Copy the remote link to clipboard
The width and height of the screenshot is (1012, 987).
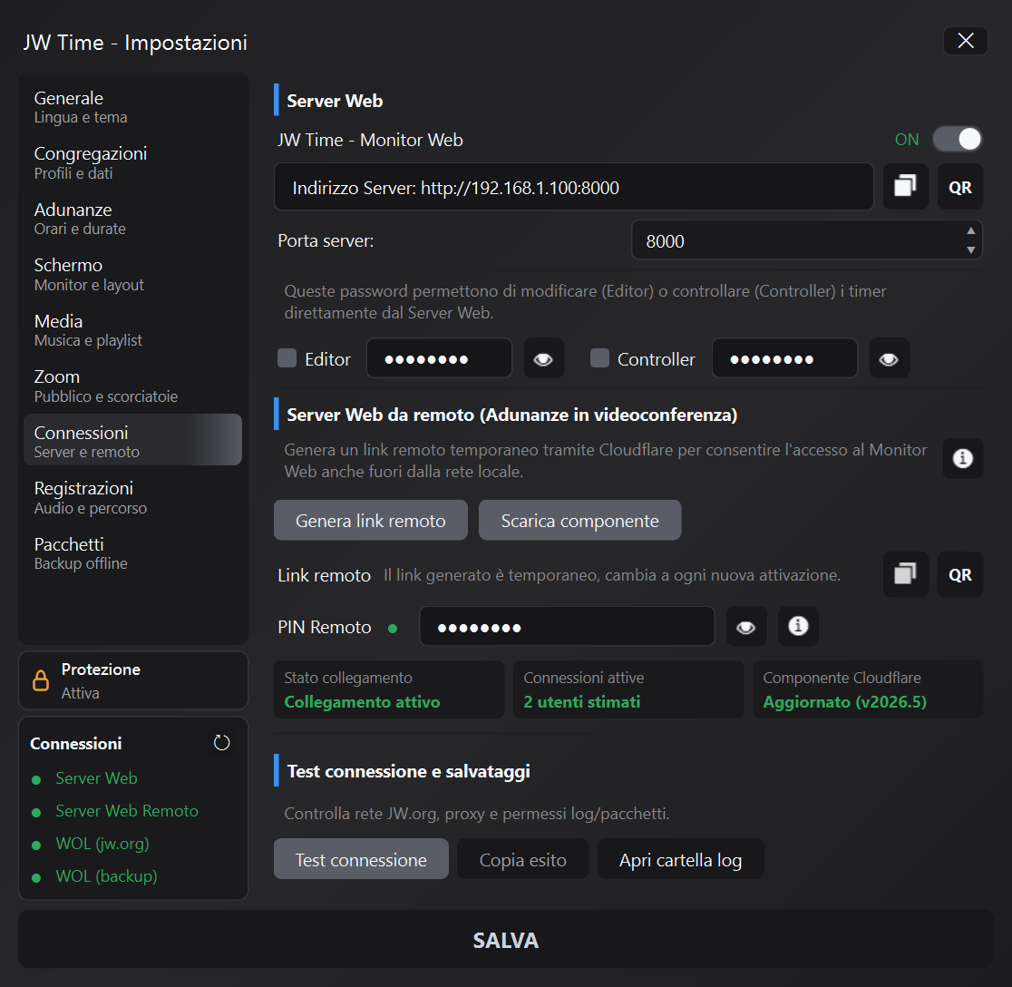click(906, 574)
